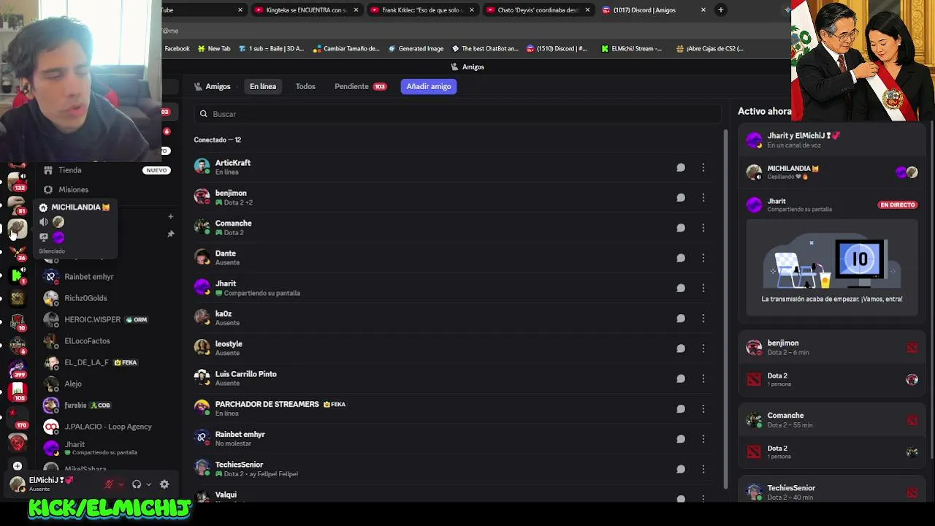Image resolution: width=935 pixels, height=526 pixels.
Task: Switch to the En línea friends tab
Action: click(x=263, y=86)
